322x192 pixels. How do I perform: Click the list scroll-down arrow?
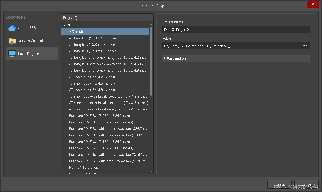151,171
